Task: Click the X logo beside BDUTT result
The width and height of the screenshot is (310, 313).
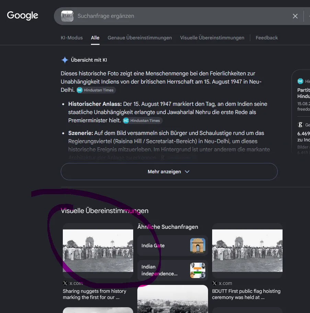Action: click(214, 283)
